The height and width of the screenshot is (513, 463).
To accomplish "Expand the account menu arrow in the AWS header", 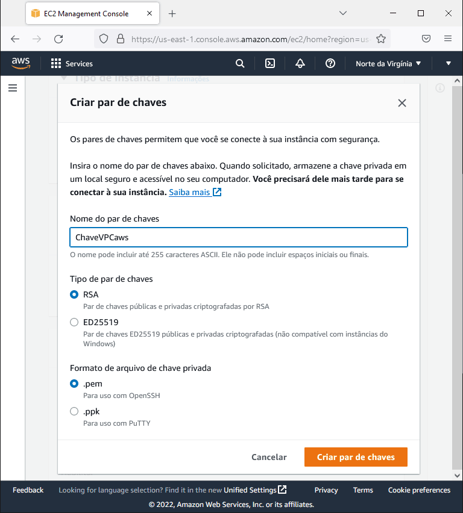I will pyautogui.click(x=449, y=63).
